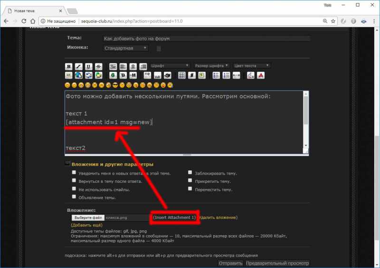Viewport: 380px width, 268px height.
Task: Apply underline formatting button
Action: [x=88, y=66]
